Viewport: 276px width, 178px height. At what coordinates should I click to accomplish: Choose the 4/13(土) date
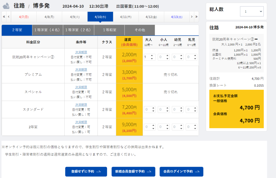pyautogui.click(x=177, y=17)
